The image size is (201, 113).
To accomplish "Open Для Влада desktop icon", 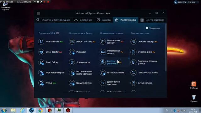I will point(194,85).
